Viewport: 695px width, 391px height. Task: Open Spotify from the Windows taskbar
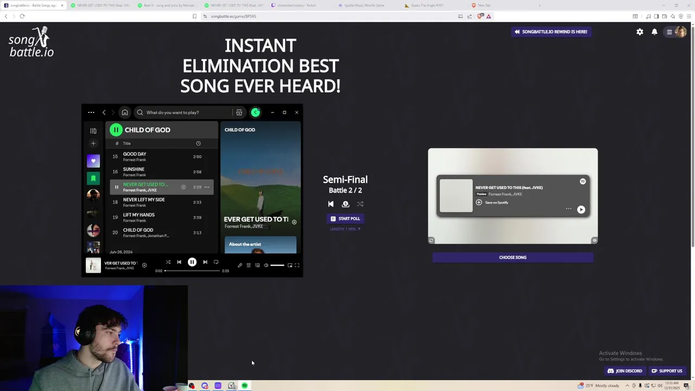245,386
